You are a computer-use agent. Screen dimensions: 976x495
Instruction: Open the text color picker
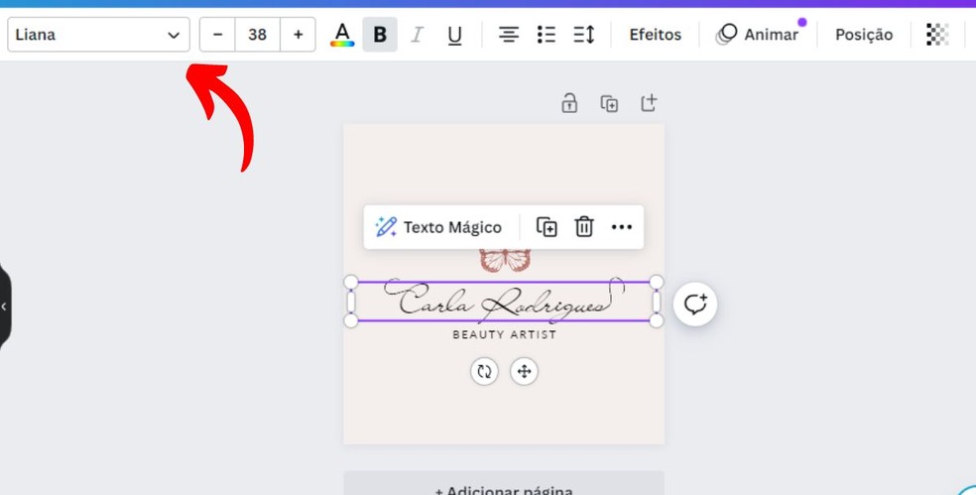[x=342, y=35]
